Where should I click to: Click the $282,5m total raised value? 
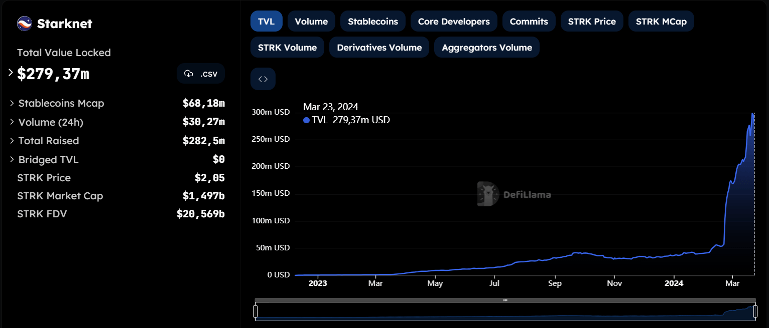coord(204,141)
